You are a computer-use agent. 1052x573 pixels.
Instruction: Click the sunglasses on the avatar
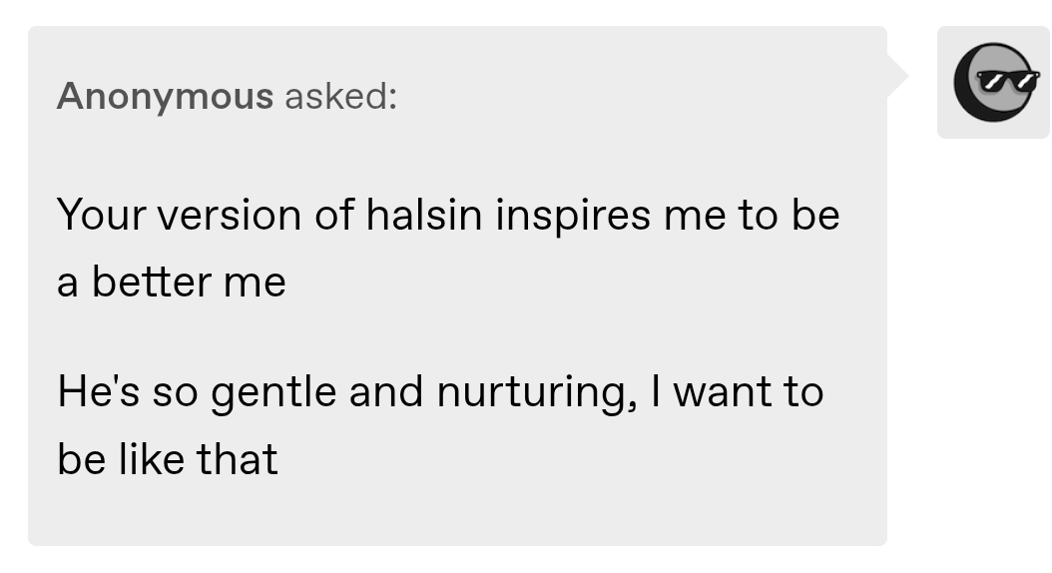coord(1005,81)
